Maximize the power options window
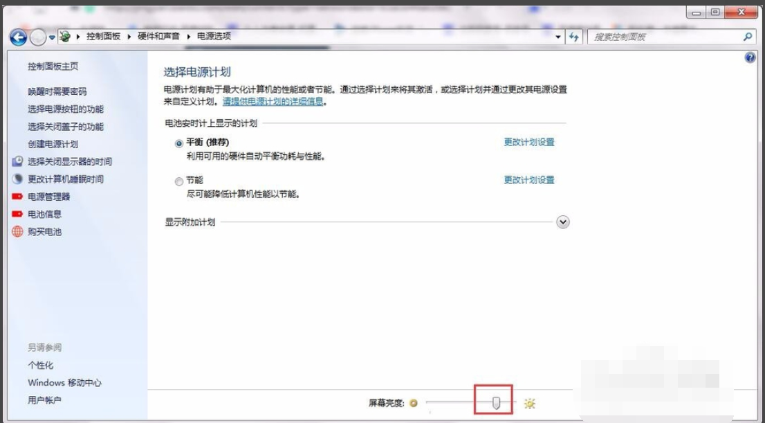Screen dimensions: 765x423 pos(716,12)
